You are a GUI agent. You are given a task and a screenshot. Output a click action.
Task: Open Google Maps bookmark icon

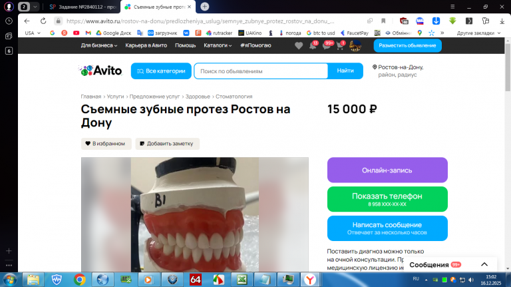click(x=419, y=33)
